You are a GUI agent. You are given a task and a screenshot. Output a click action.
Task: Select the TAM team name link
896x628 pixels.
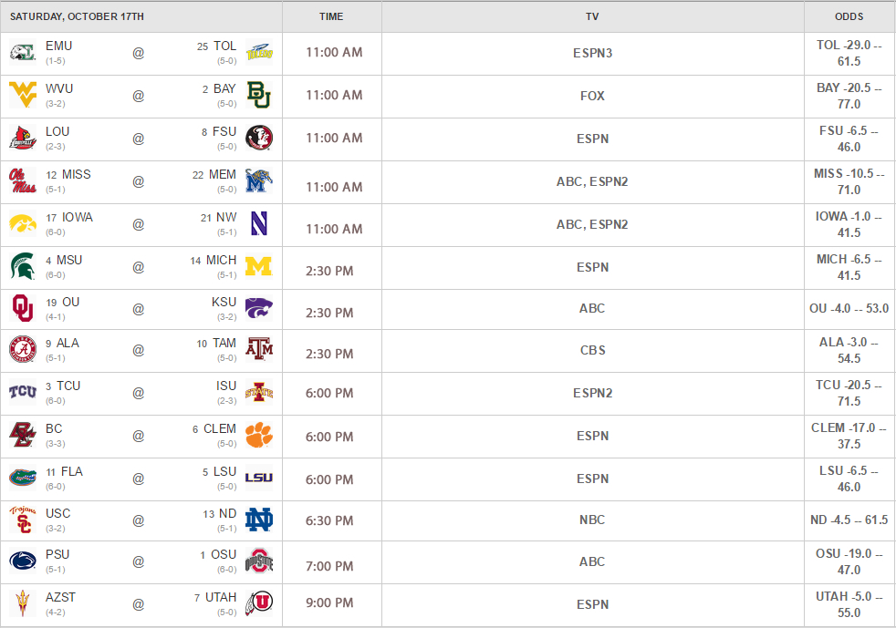click(x=224, y=343)
